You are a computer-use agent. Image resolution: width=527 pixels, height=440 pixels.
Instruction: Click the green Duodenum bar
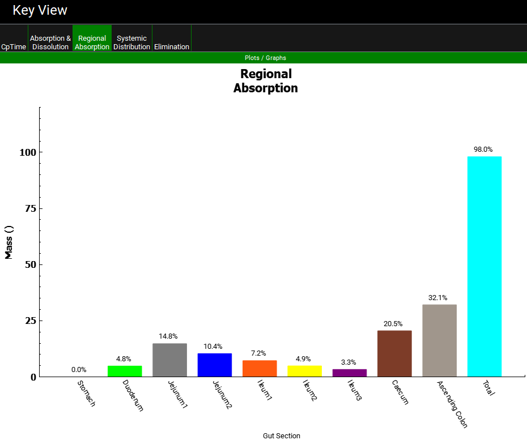pos(125,371)
